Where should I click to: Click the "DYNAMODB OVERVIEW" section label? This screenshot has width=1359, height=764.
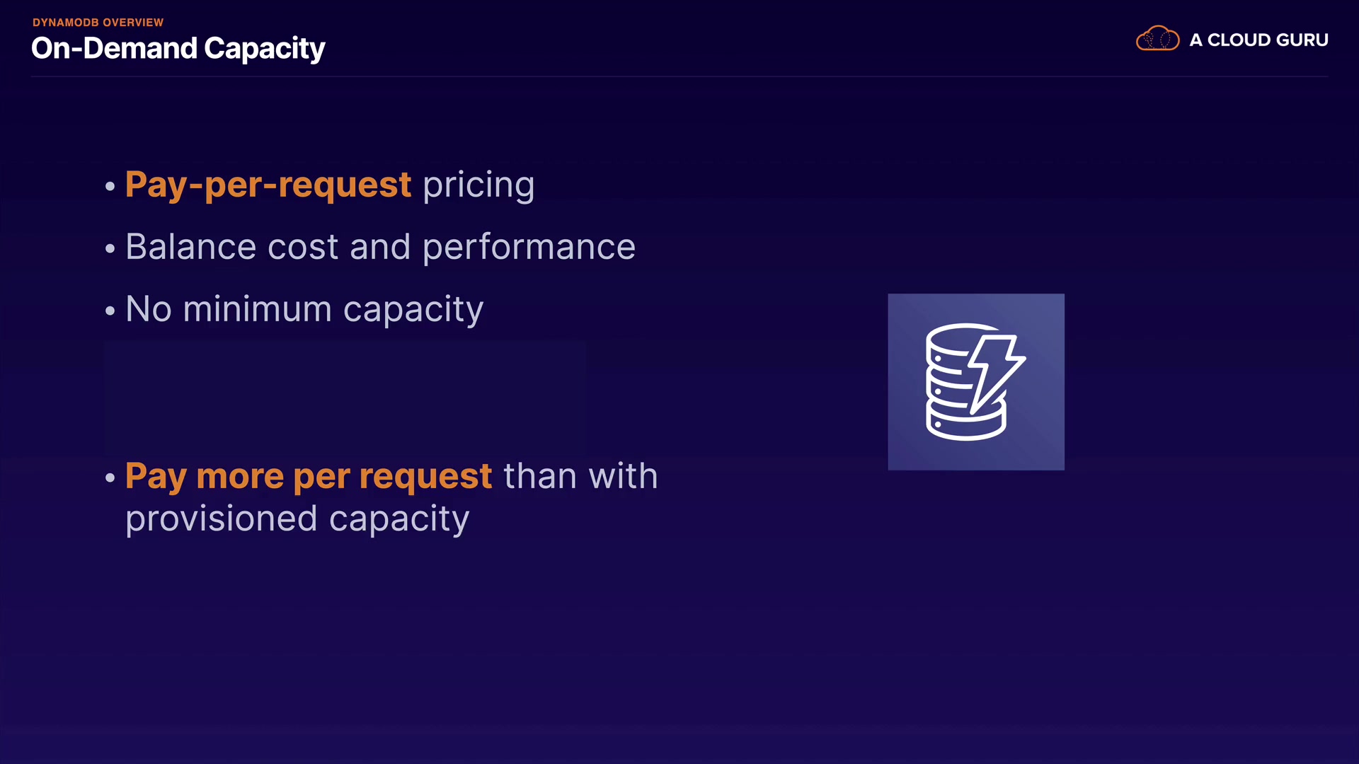coord(98,23)
